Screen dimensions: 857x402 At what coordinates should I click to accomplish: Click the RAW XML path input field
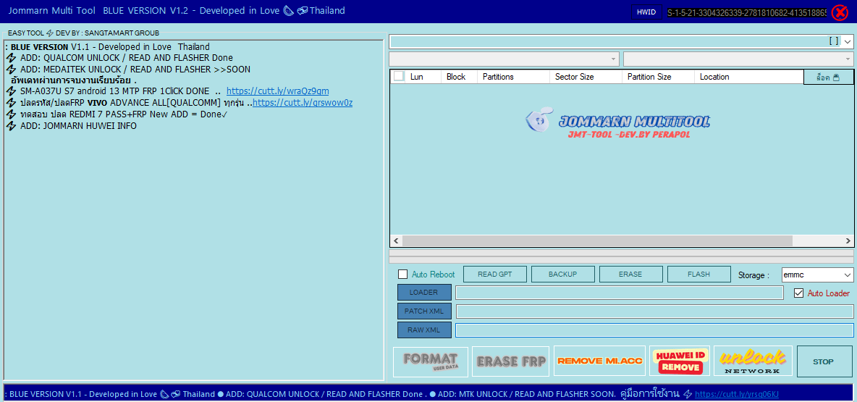[654, 330]
